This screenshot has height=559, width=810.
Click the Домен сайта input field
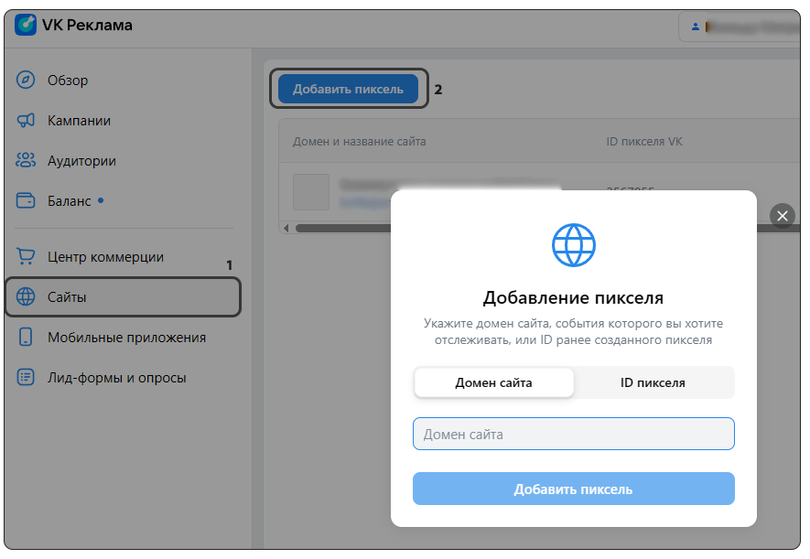pos(573,434)
